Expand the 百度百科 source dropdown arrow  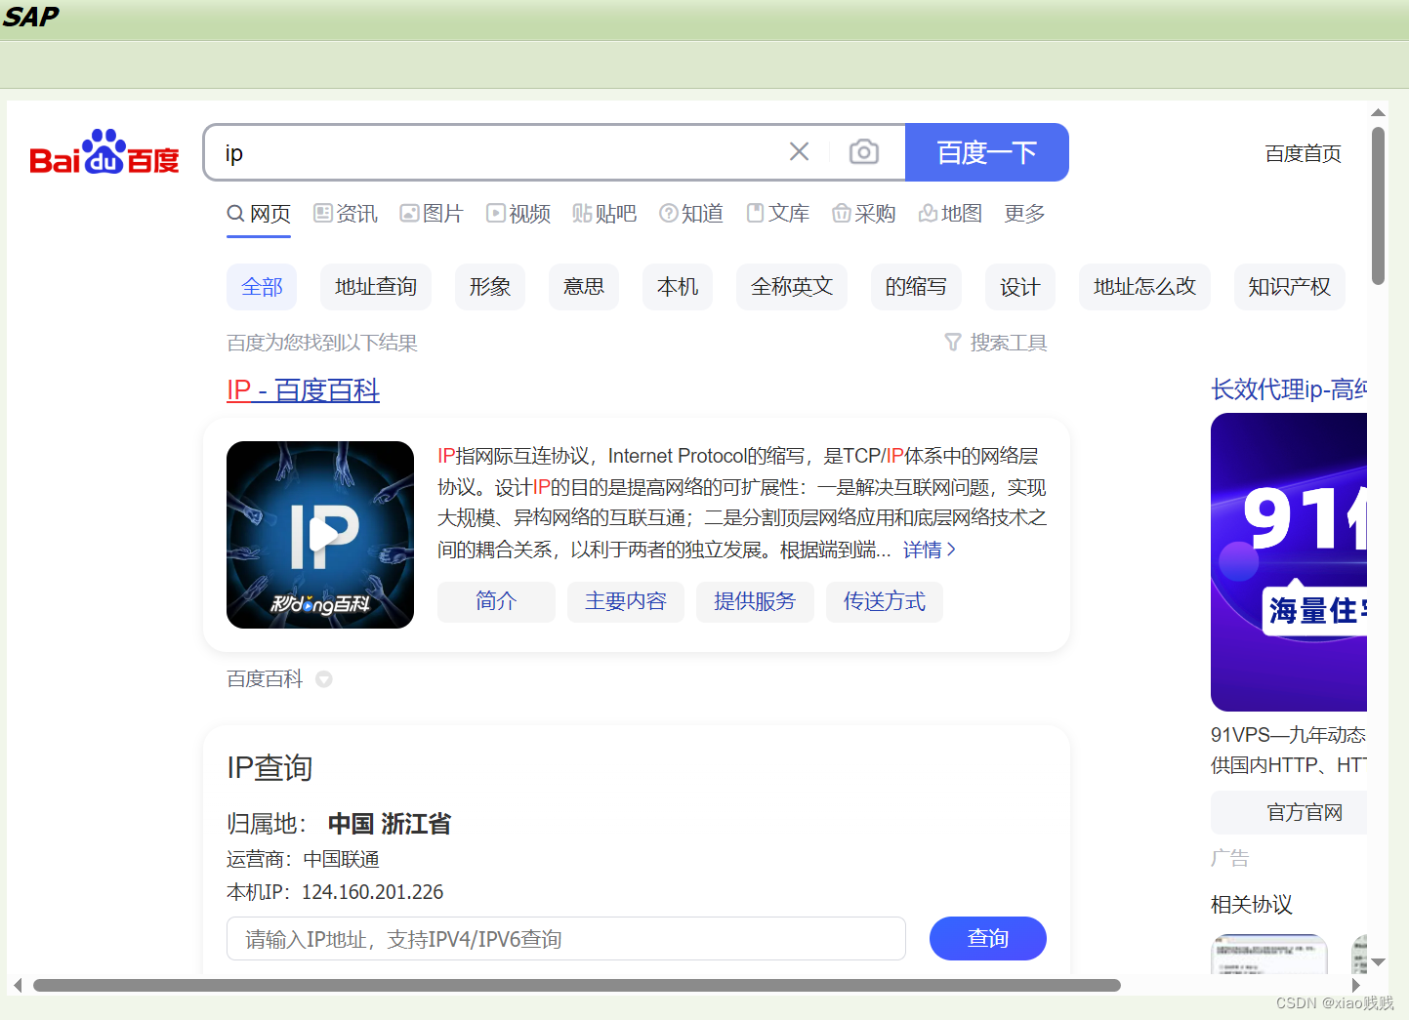pos(324,679)
